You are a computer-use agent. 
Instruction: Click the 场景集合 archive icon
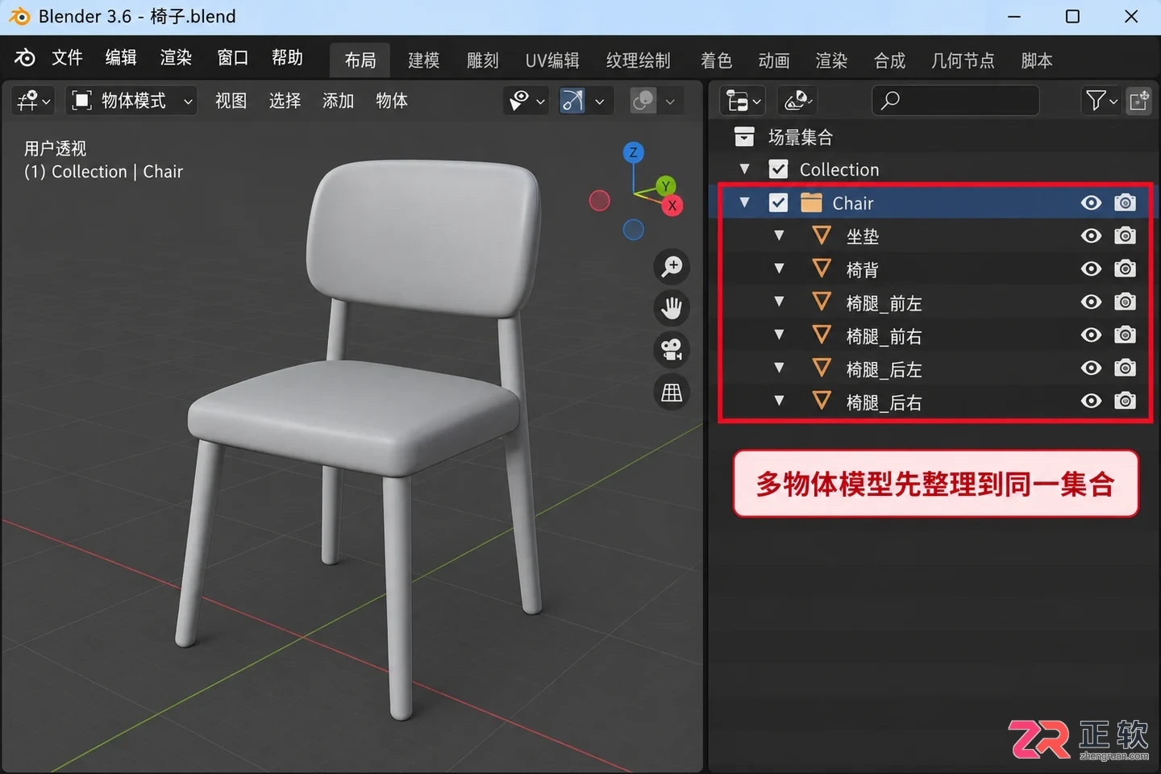pyautogui.click(x=744, y=137)
